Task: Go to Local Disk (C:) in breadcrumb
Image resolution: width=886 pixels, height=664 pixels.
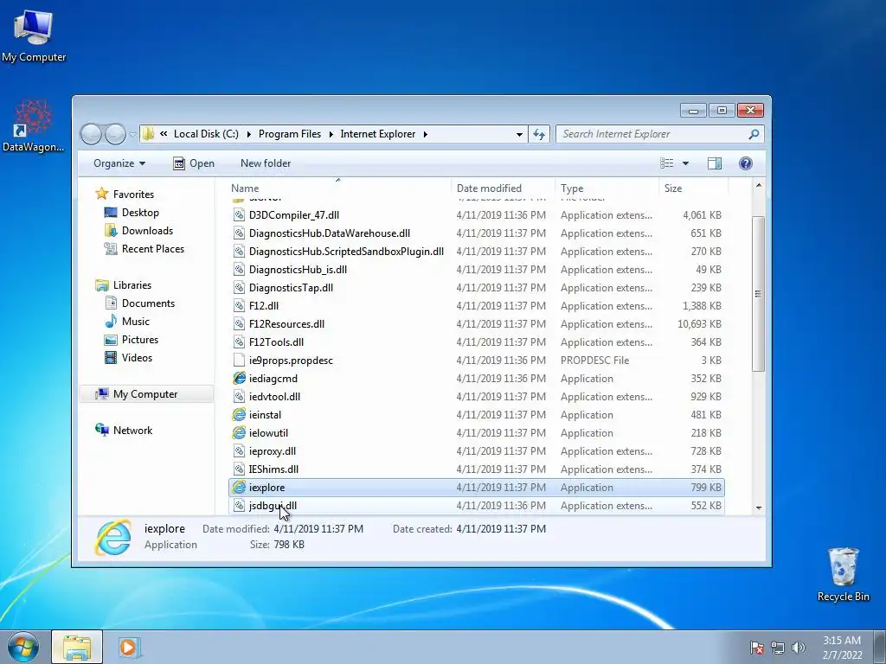Action: 206,134
